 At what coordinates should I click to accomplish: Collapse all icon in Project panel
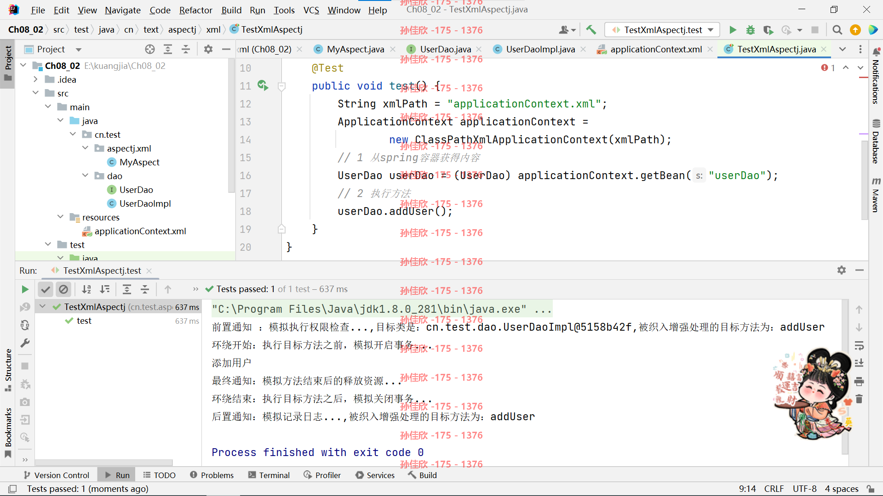[x=186, y=49]
